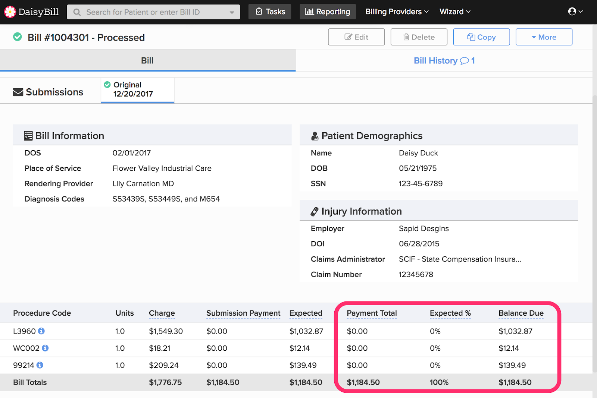The width and height of the screenshot is (597, 398).
Task: Click the DaisyBill flower logo
Action: [10, 12]
